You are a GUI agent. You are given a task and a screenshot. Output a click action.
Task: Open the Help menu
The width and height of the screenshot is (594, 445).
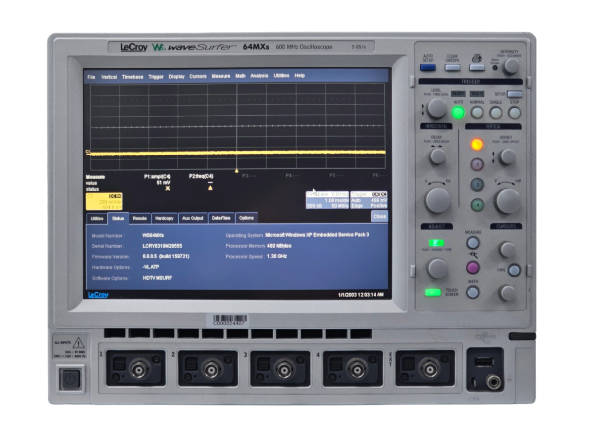click(299, 76)
